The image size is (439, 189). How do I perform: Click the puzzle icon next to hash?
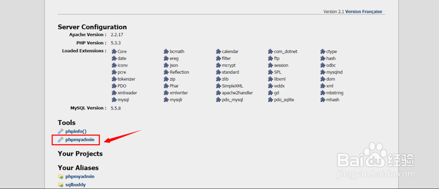[323, 58]
